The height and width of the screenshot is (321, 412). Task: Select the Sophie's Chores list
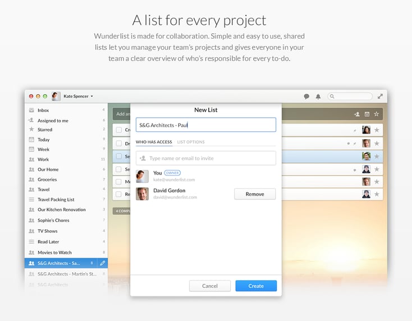(x=66, y=220)
